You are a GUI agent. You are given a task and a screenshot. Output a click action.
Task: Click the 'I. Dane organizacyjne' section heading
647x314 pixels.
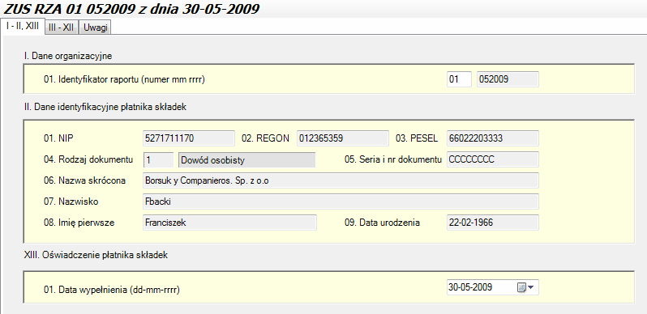click(x=68, y=56)
